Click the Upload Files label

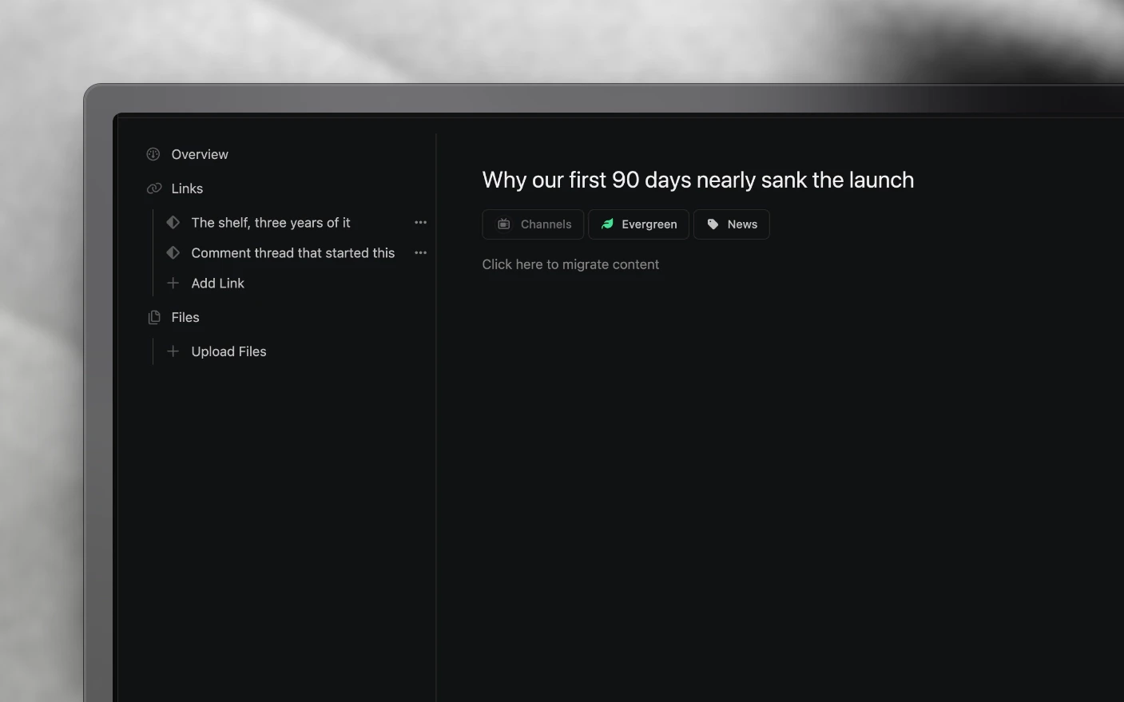click(229, 351)
